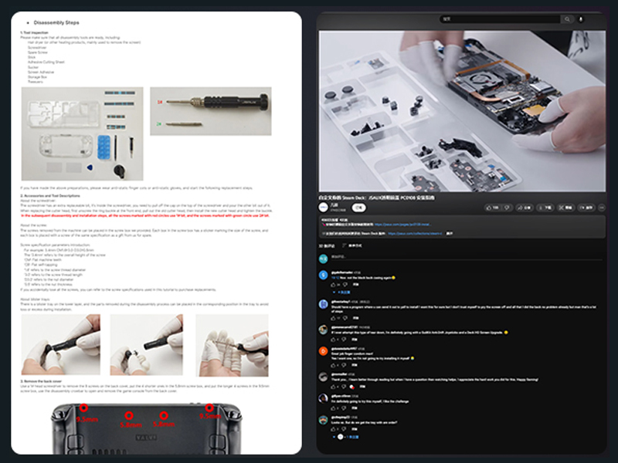Play the Steam Deck teardown video
Screen dimensions: 618x463
[x=462, y=111]
